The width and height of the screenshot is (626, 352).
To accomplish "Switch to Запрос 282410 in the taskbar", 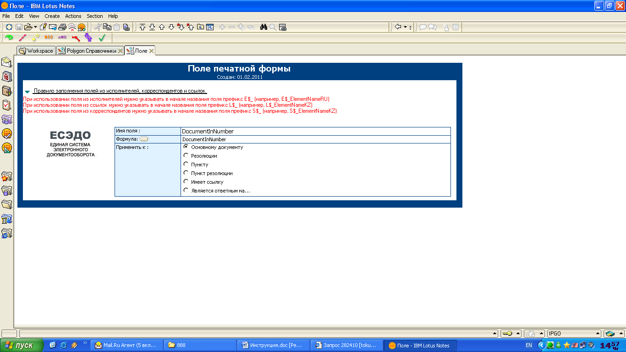I will click(347, 345).
